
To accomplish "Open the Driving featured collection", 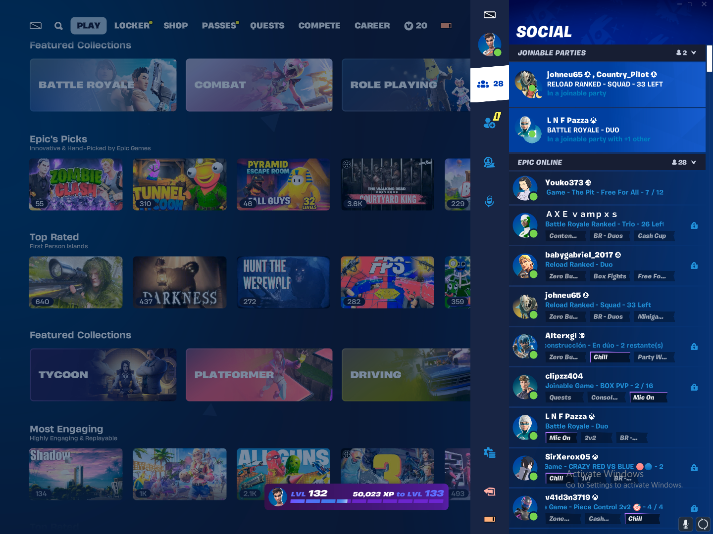I will click(x=406, y=375).
